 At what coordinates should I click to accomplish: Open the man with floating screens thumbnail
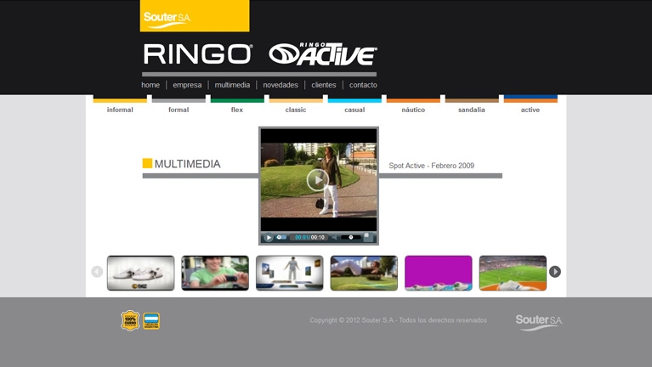(289, 273)
